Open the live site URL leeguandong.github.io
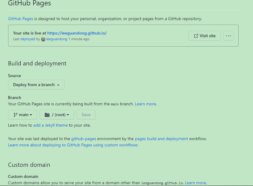This screenshot has width=253, height=186. 77,33
